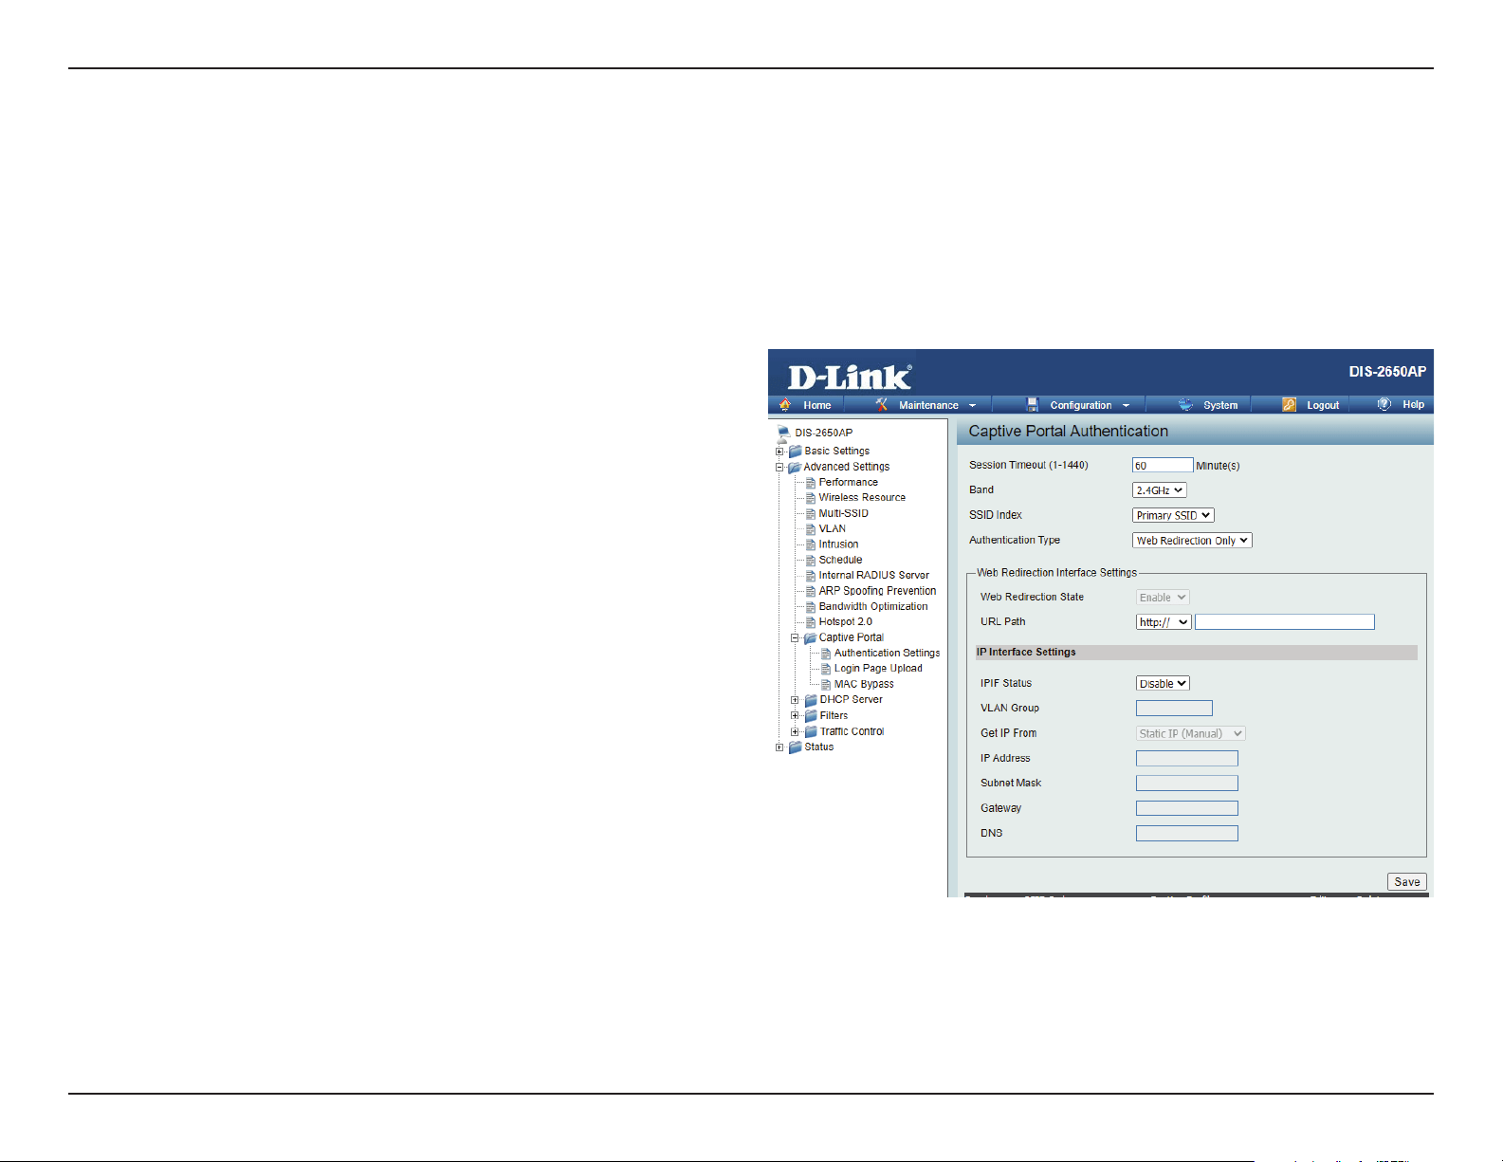
Task: Click the IP Address input field
Action: click(1187, 758)
